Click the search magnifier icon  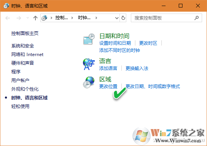point(196,18)
